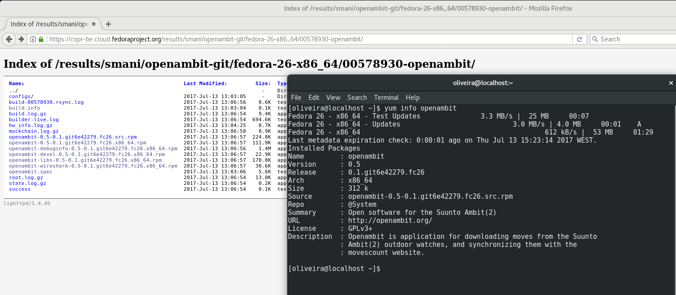Open terminal Help menu
This screenshot has height=295, width=676.
click(x=412, y=98)
